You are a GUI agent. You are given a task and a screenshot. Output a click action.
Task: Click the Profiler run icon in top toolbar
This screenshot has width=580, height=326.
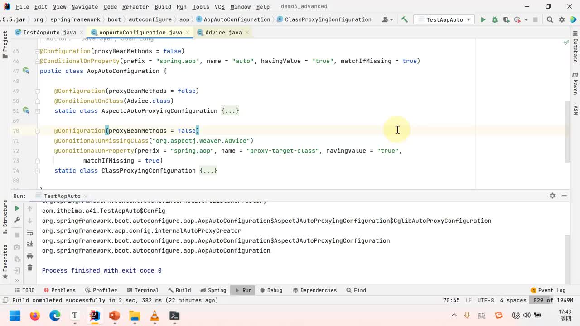(517, 19)
